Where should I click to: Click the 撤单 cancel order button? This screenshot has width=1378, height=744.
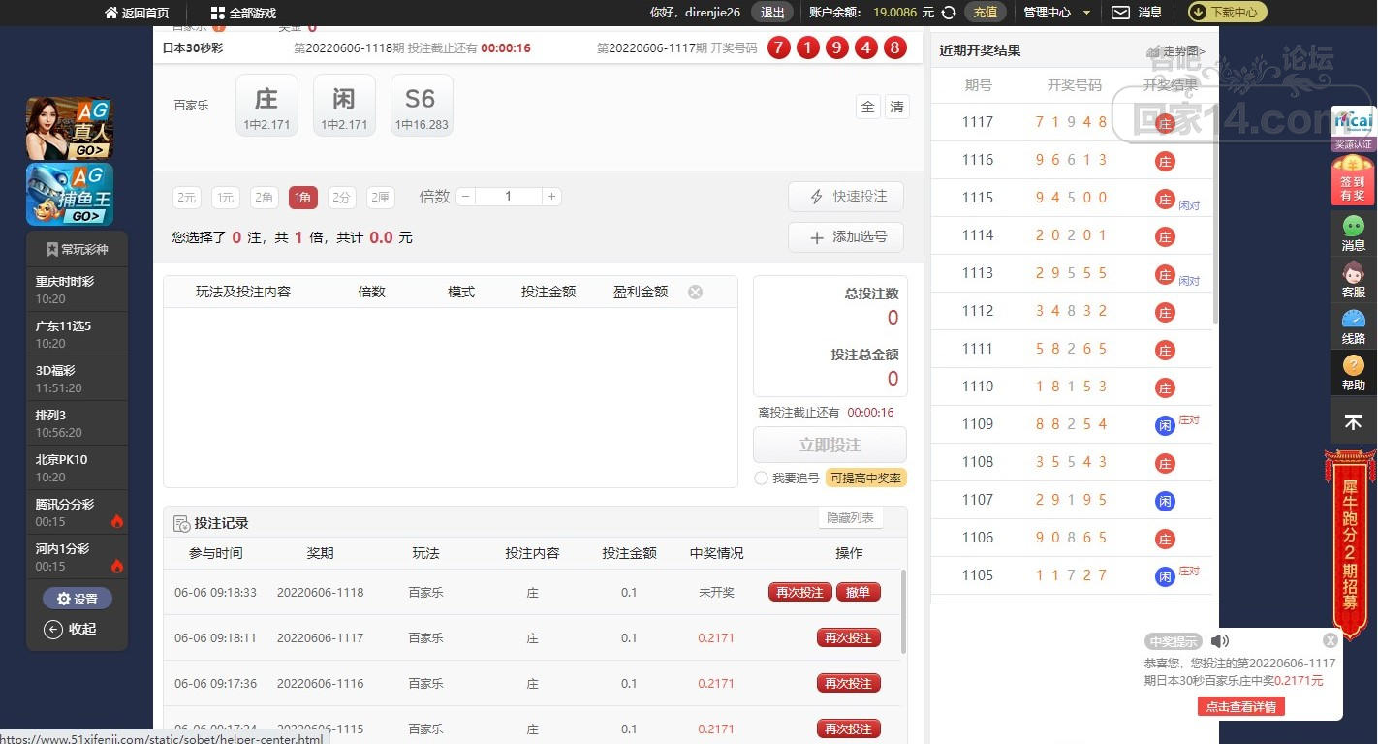click(858, 593)
